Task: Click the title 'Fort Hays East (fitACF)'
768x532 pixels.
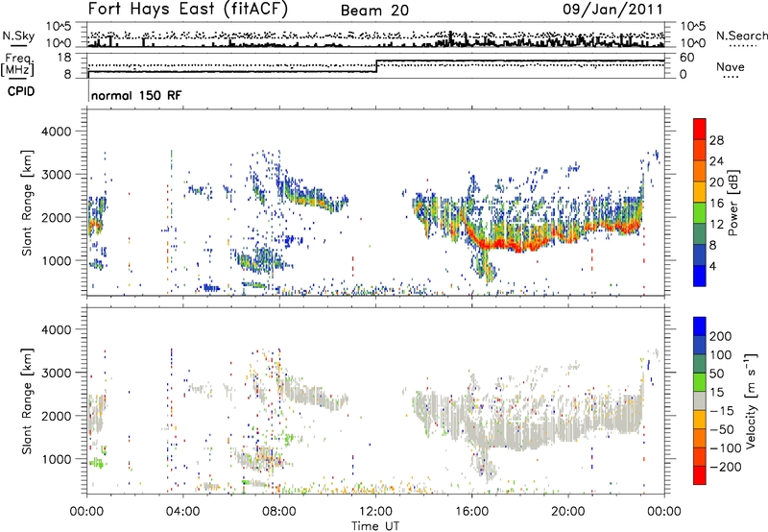Action: pos(188,9)
